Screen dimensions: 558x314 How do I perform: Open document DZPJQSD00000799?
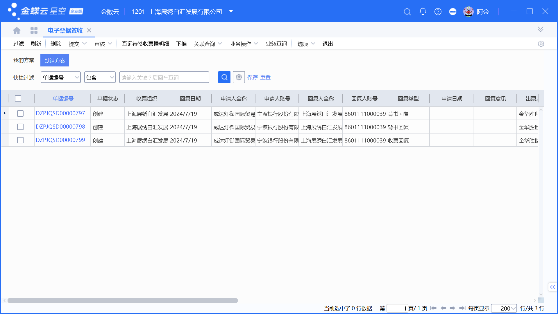(x=60, y=140)
